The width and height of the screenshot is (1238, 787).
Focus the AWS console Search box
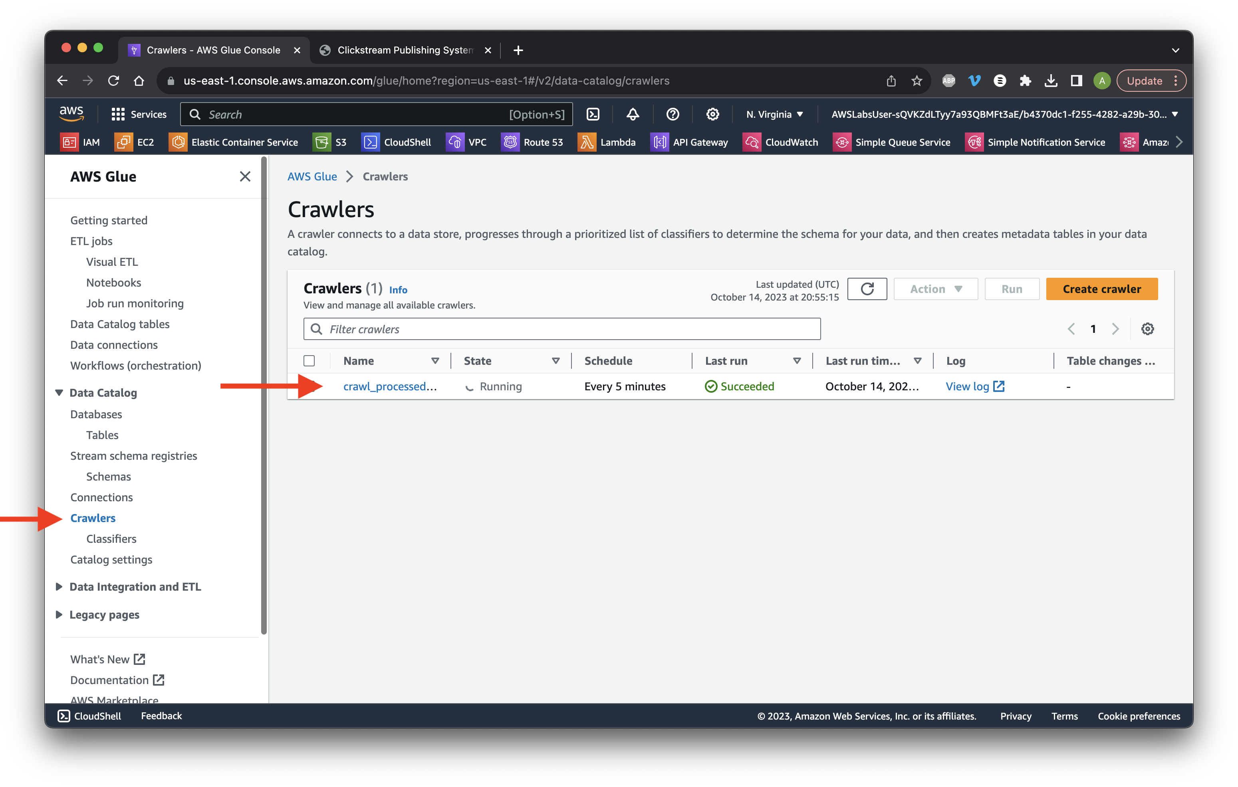(x=376, y=114)
